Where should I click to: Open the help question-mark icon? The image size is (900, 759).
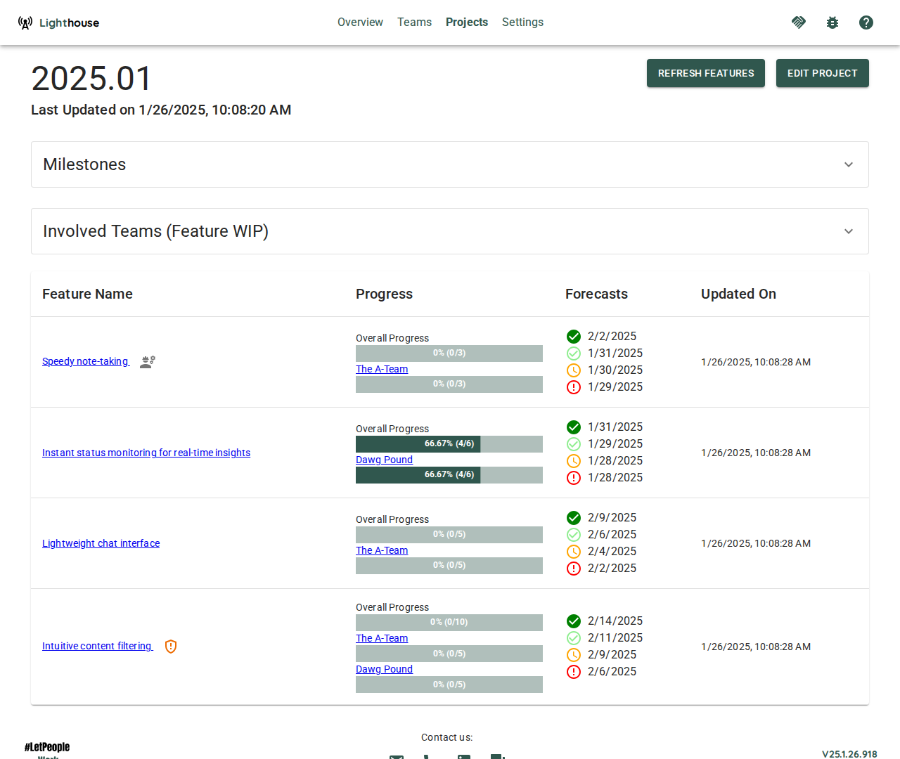point(866,22)
